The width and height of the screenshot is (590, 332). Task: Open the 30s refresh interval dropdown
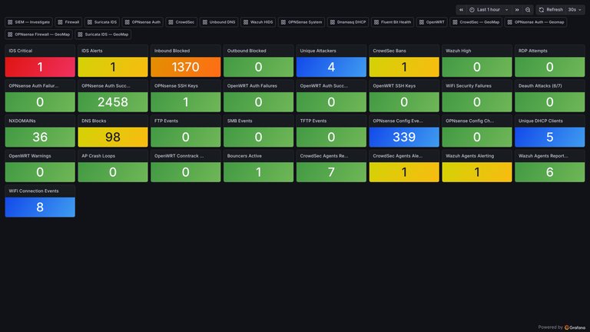575,10
